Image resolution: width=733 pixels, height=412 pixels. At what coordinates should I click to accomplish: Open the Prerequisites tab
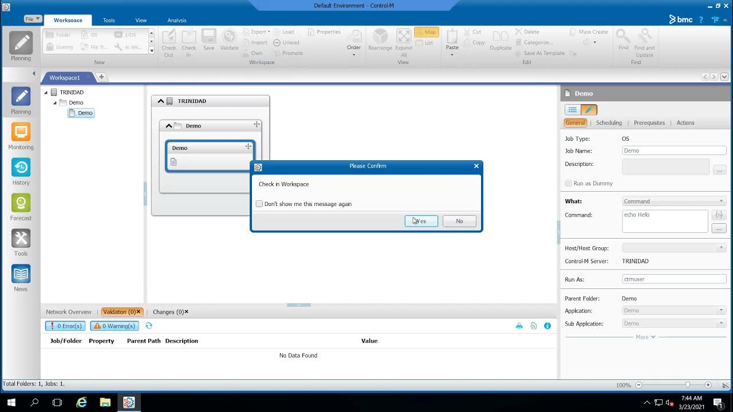[649, 122]
